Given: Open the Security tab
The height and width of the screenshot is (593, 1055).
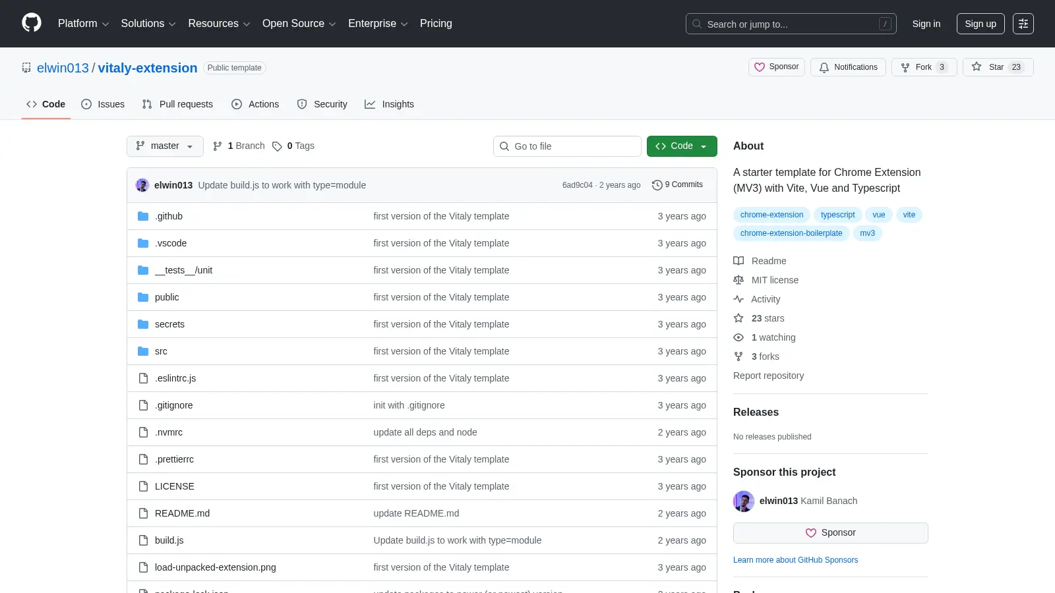Looking at the screenshot, I should click(x=322, y=104).
